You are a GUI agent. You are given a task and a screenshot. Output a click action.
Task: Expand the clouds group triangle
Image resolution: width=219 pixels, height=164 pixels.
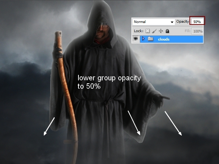(143, 39)
